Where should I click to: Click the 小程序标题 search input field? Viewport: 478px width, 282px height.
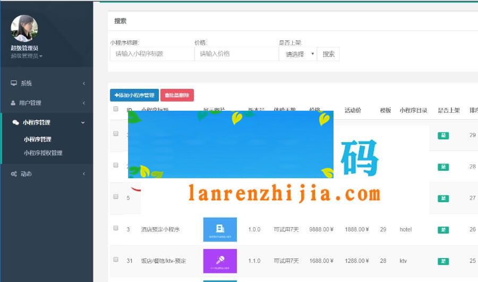pyautogui.click(x=152, y=54)
